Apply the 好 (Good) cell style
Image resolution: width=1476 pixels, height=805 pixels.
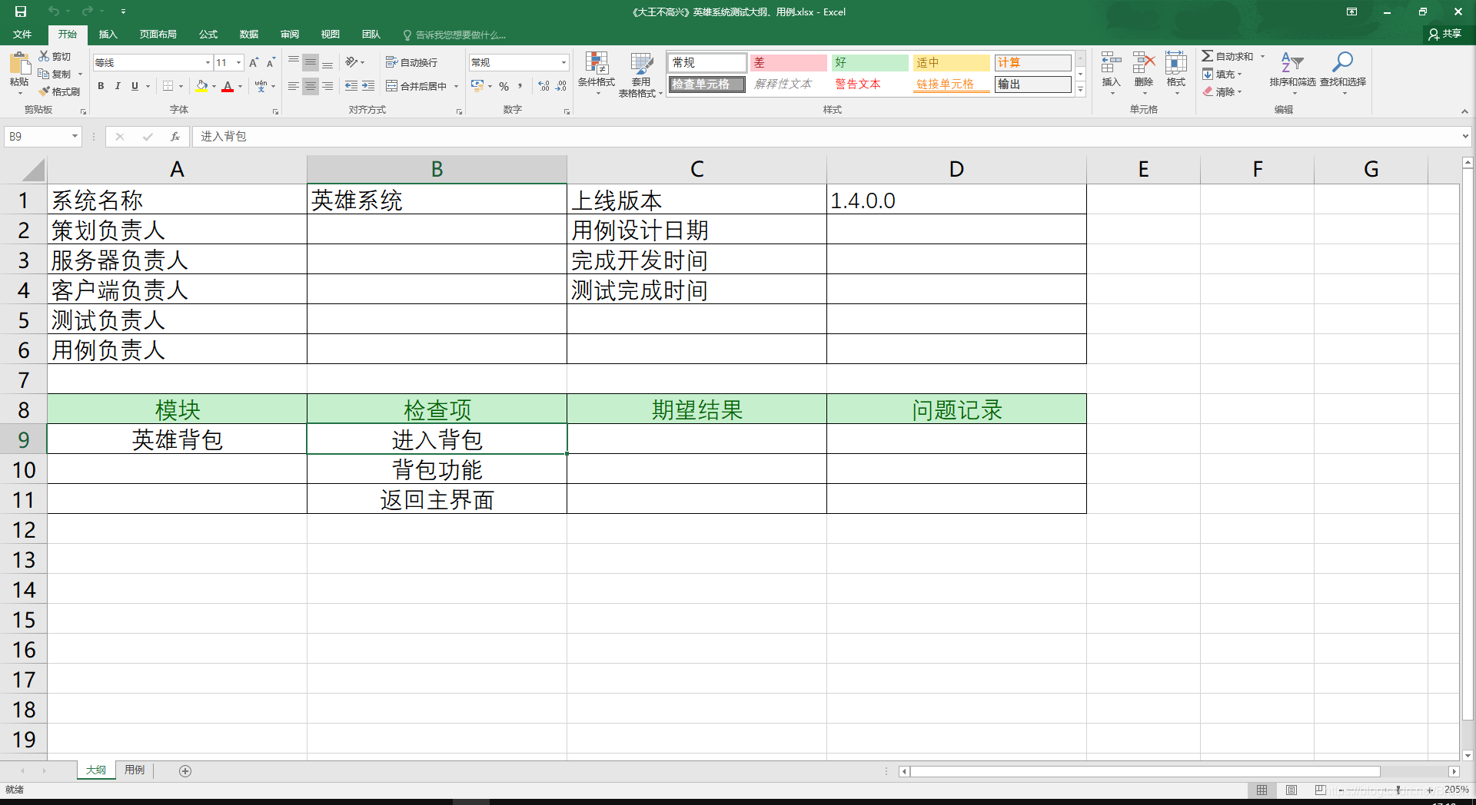coord(870,62)
